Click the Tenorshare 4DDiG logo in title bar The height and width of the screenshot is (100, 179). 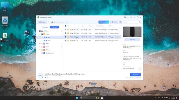pyautogui.click(x=38, y=17)
